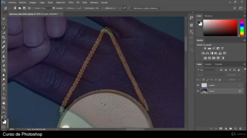The height and width of the screenshot is (138, 247).
Task: Open the Filtro menu
Action: (x=71, y=3)
